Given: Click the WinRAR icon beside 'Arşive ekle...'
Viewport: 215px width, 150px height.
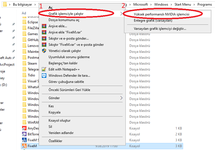Looking at the screenshot, I should click(x=44, y=26).
